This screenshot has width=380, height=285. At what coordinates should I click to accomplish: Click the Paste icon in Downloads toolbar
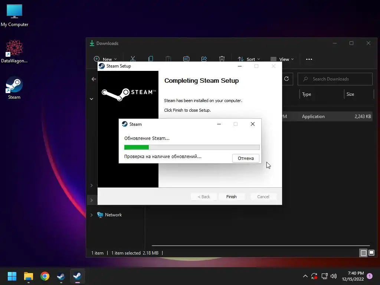[168, 59]
